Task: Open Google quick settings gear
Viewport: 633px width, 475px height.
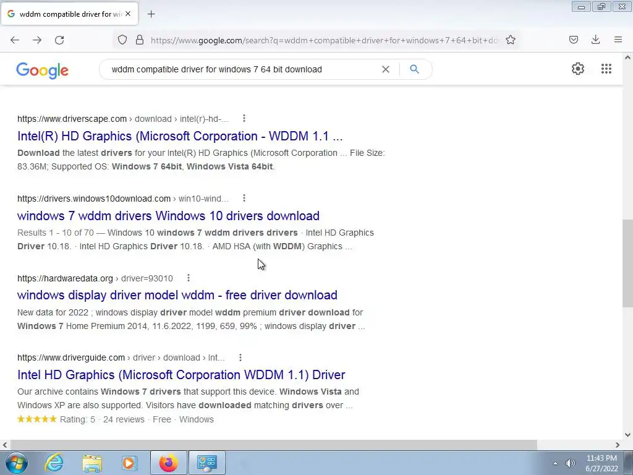Action: (578, 69)
